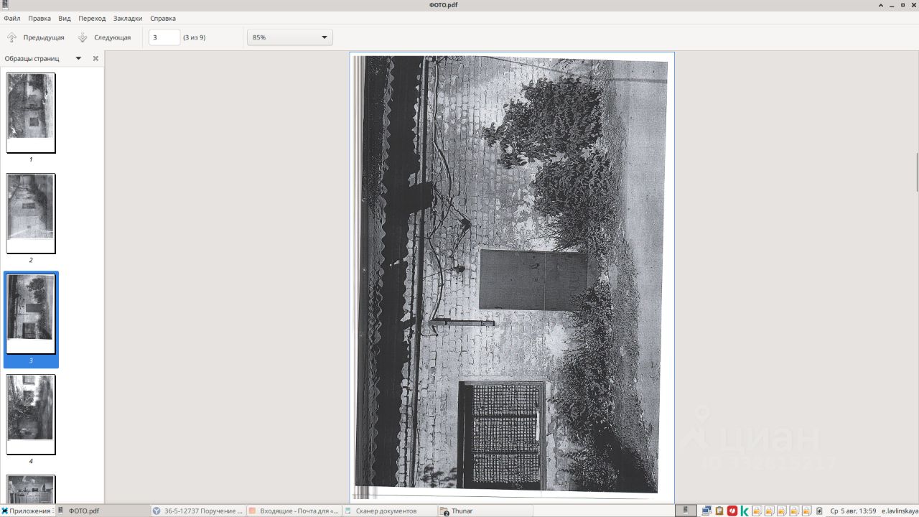Go to next page with arrow icon
Image resolution: width=919 pixels, height=517 pixels.
(x=83, y=37)
